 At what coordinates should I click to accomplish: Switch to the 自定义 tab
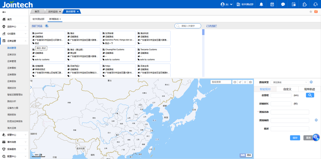pos(287,89)
